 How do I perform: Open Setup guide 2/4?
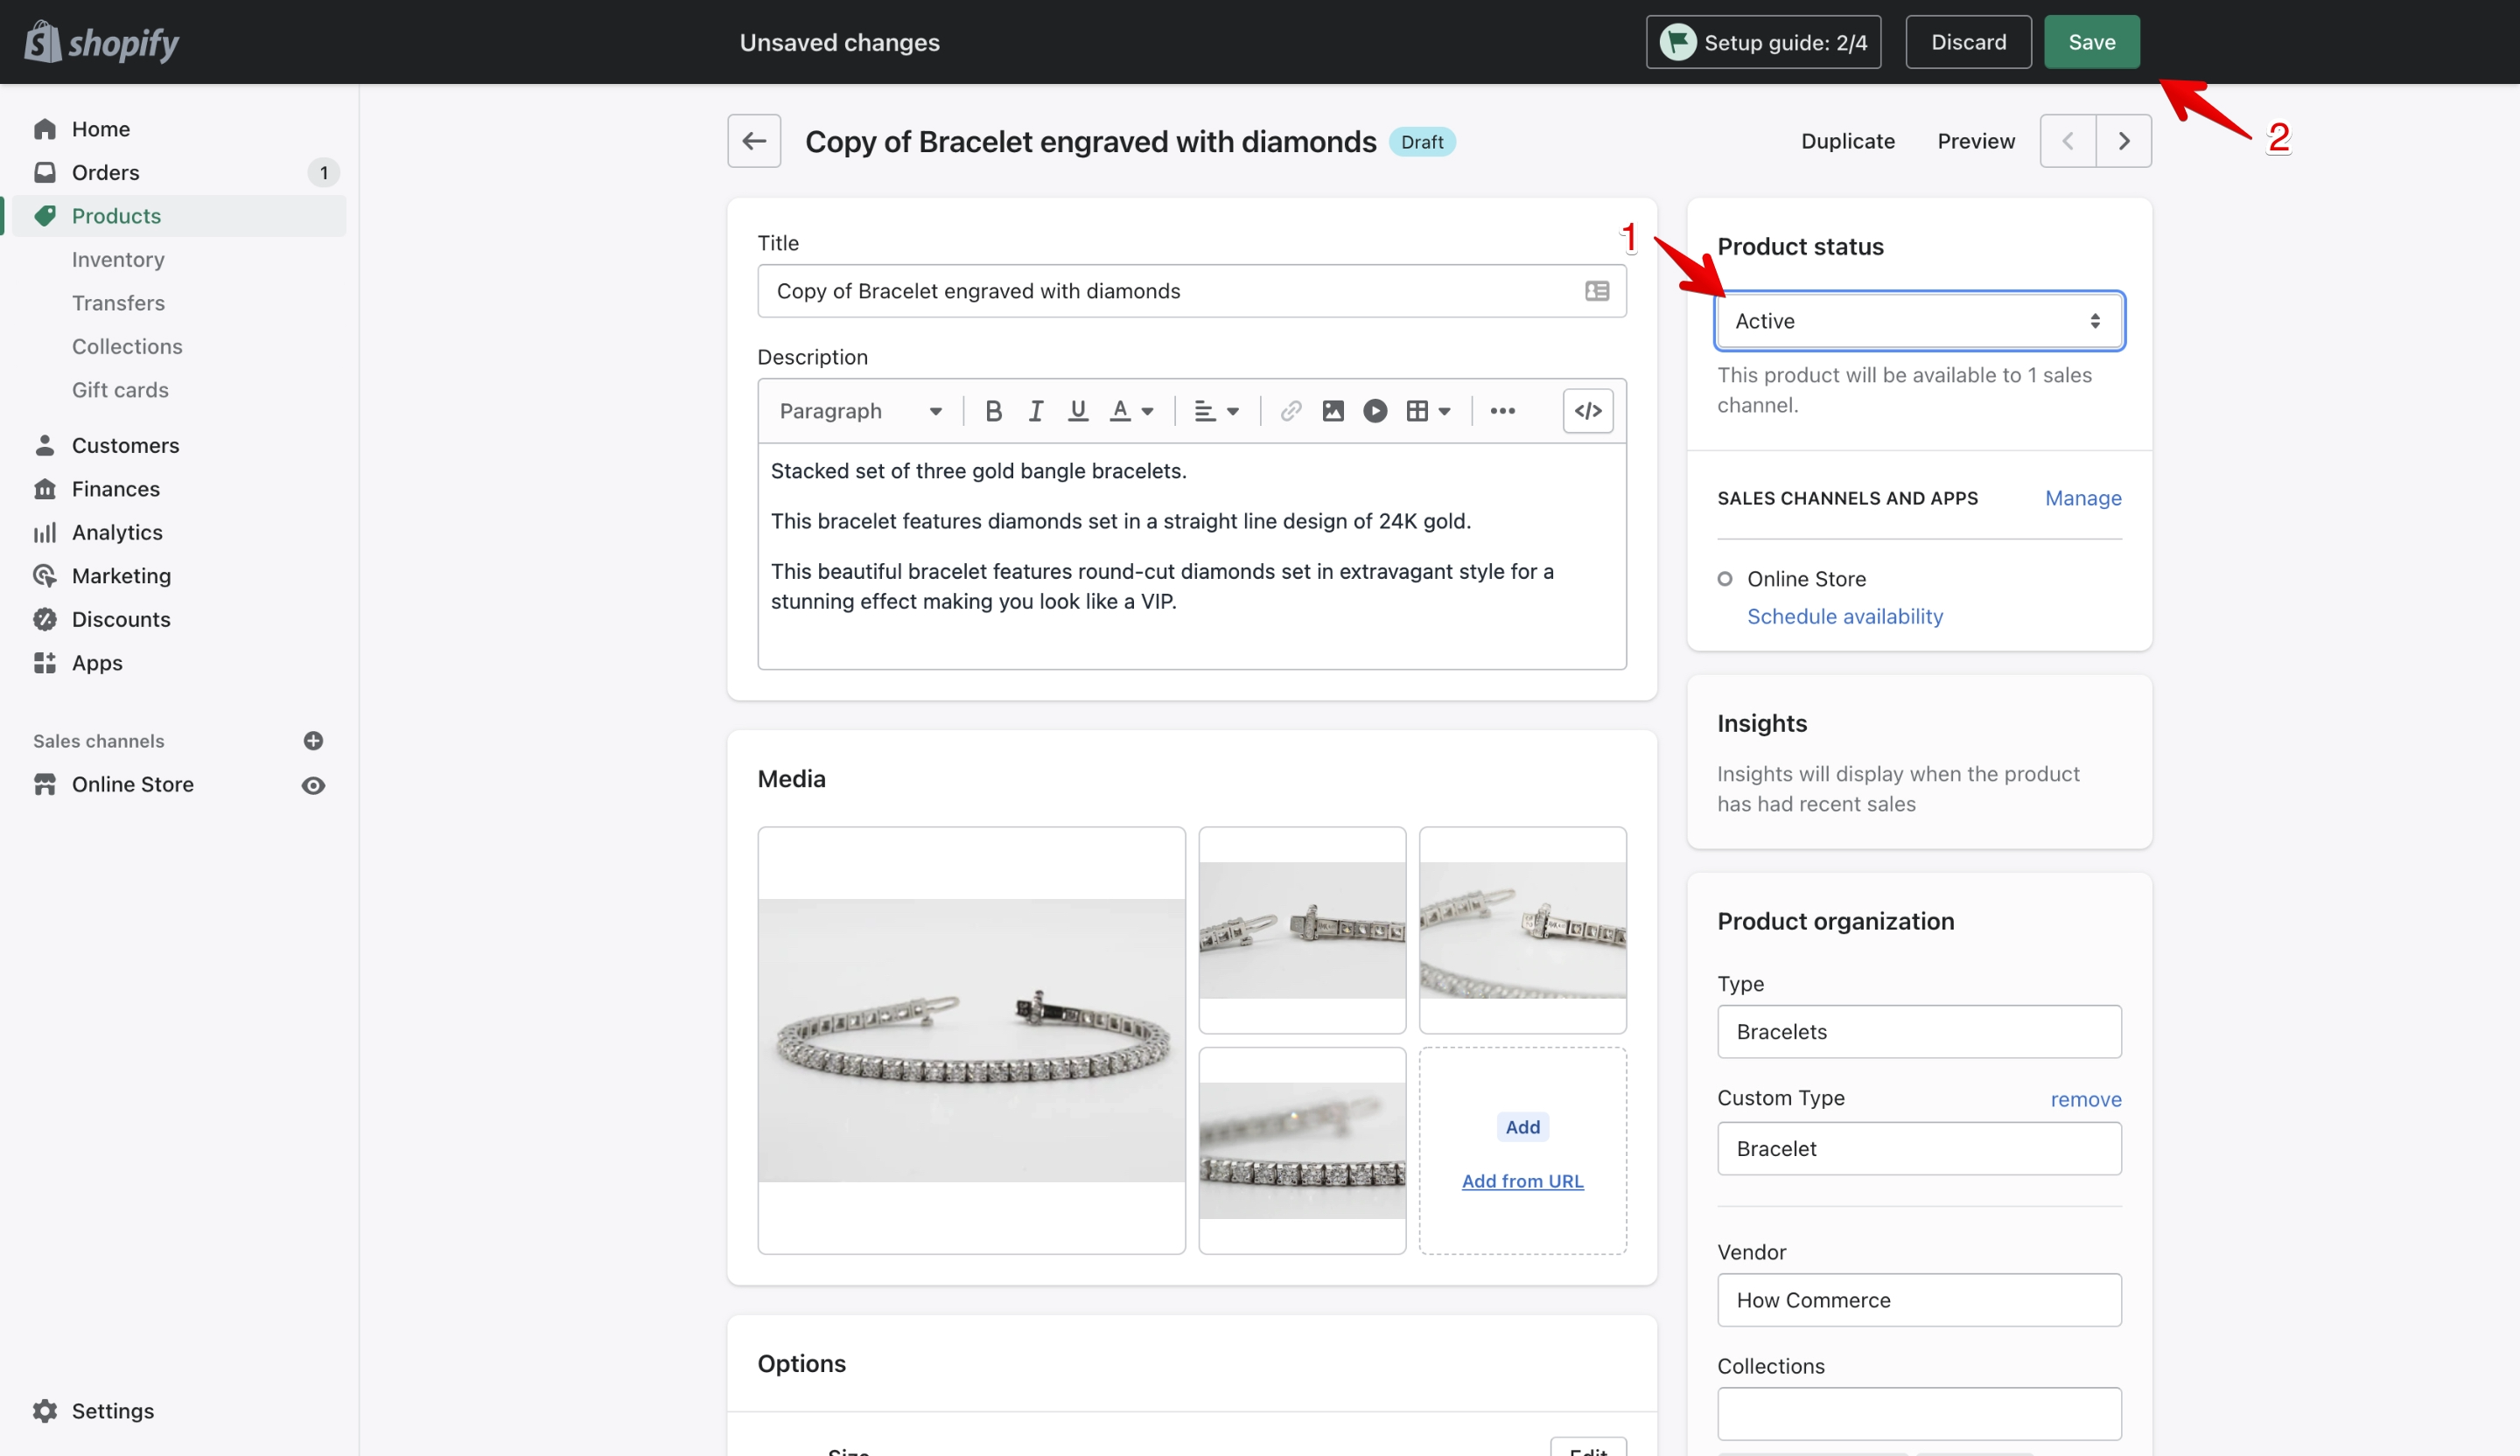[1763, 42]
